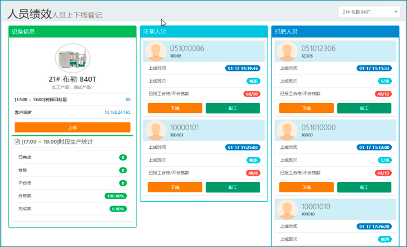The height and width of the screenshot is (247, 407).
Task: Click the hourly target value 80
Action: (128, 100)
